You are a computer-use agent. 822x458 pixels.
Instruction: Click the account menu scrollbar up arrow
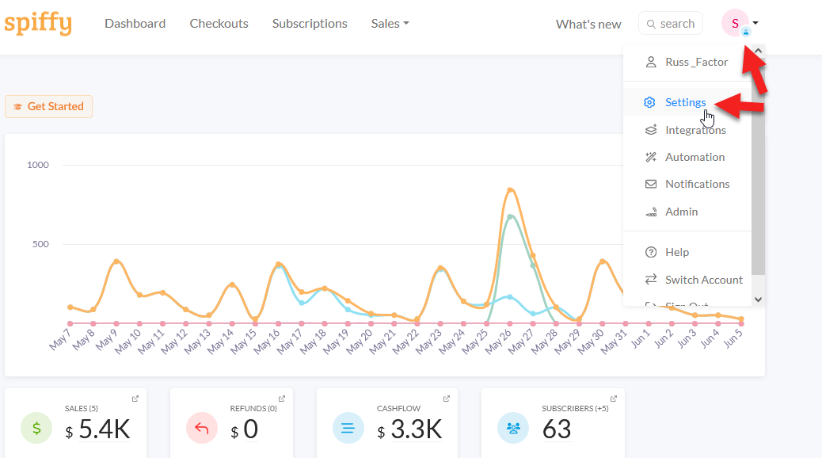(758, 51)
